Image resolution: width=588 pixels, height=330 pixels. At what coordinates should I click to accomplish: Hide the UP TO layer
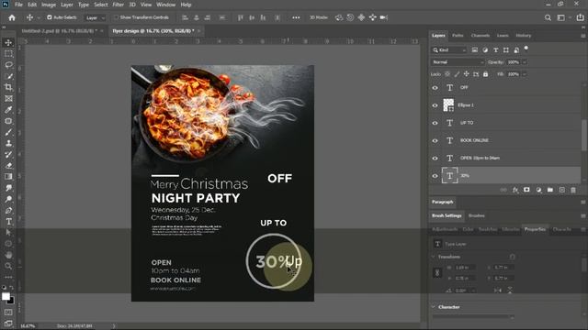[435, 123]
